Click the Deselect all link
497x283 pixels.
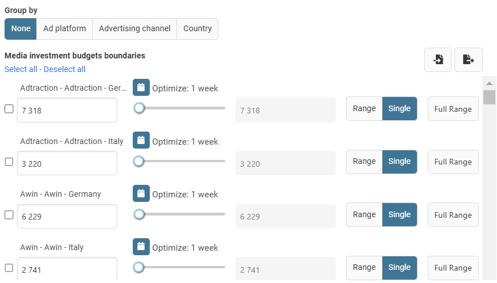[65, 69]
